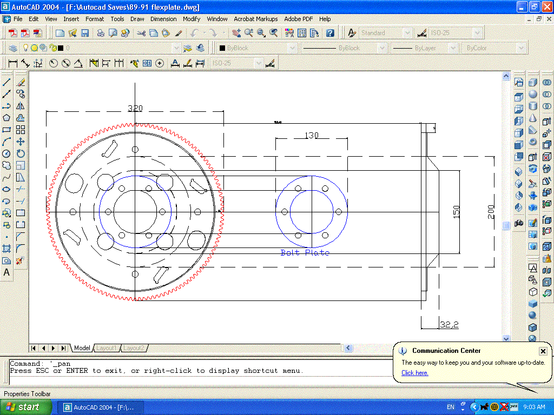Image resolution: width=554 pixels, height=415 pixels.
Task: Select the Multiline Text tool
Action: 7,272
